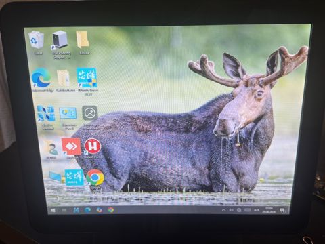
Task: Open Chrome from the taskbar
Action: click(110, 210)
